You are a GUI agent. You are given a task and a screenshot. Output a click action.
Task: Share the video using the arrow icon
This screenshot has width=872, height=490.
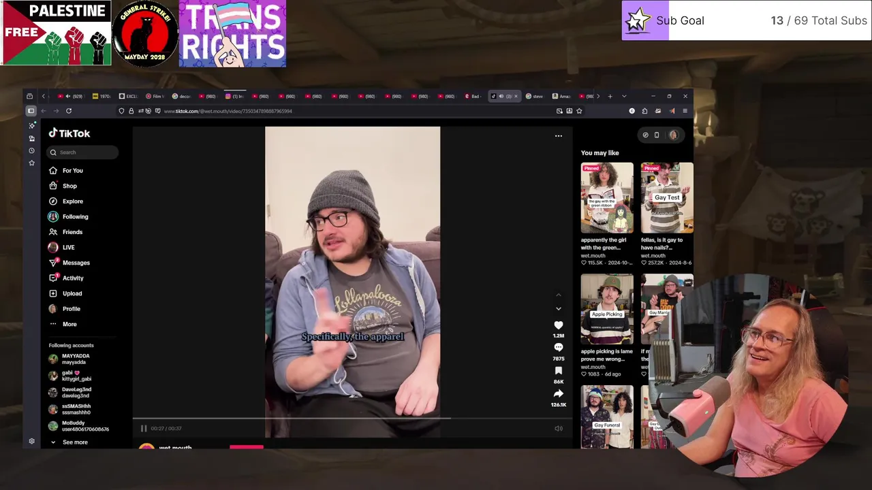coord(559,394)
